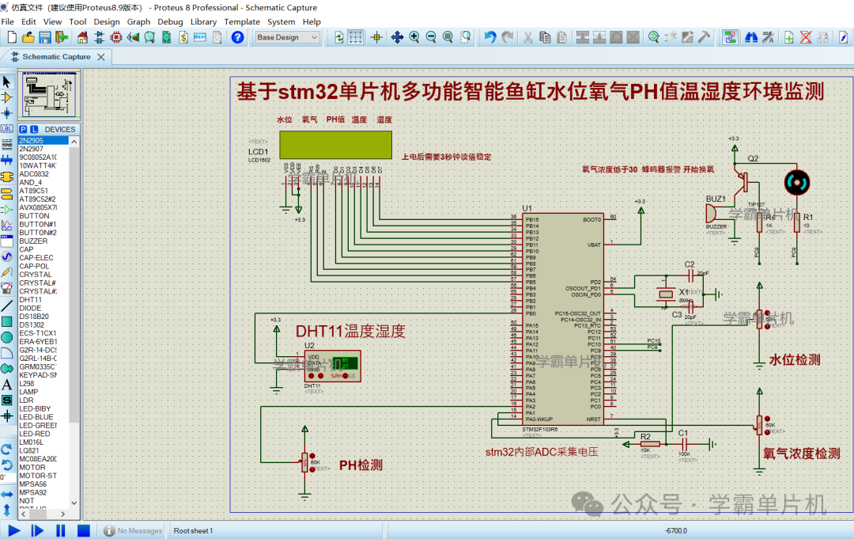Toggle the Wire Autorouter
This screenshot has height=539, width=854.
click(730, 37)
